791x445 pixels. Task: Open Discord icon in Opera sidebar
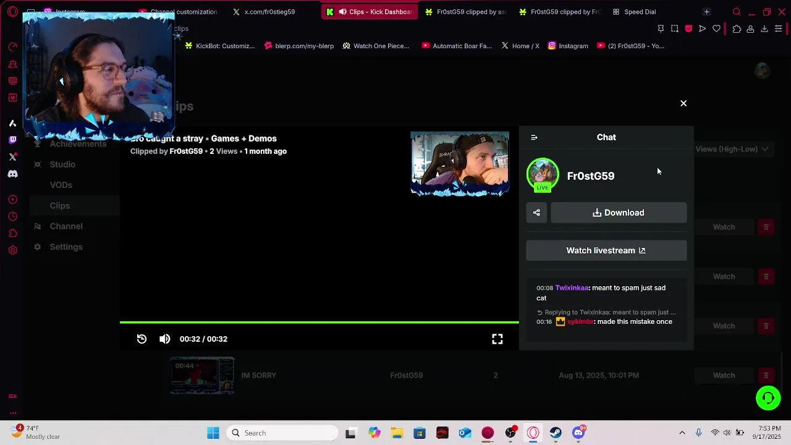pyautogui.click(x=12, y=174)
